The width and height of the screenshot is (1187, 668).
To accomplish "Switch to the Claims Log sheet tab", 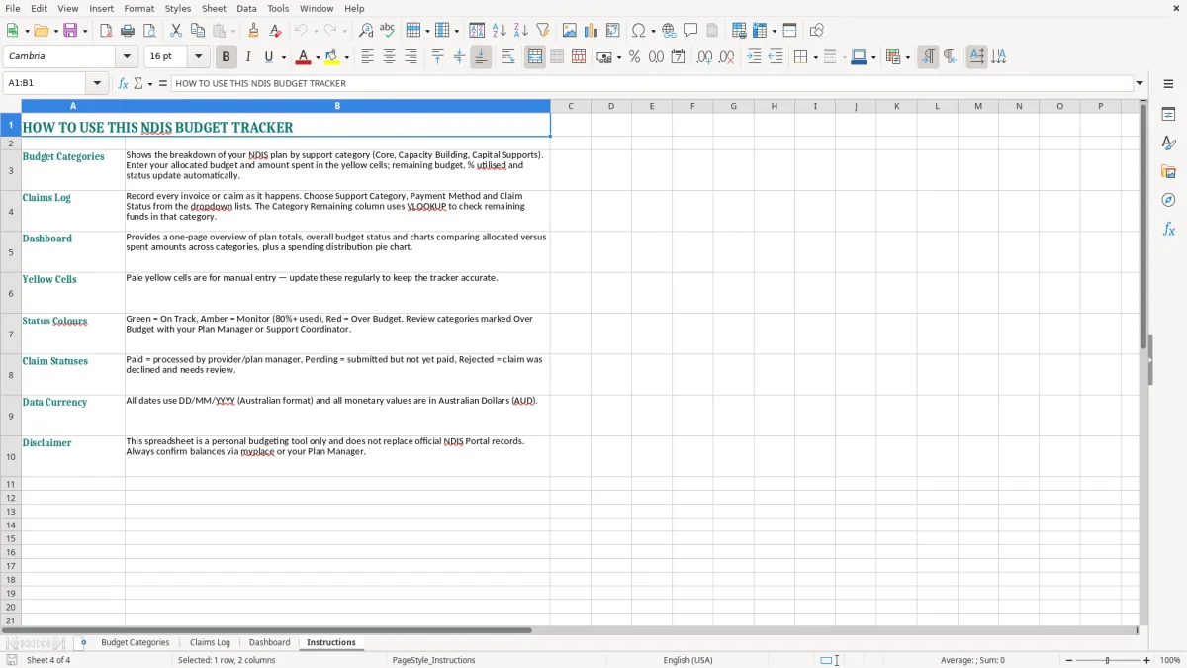I will click(210, 643).
